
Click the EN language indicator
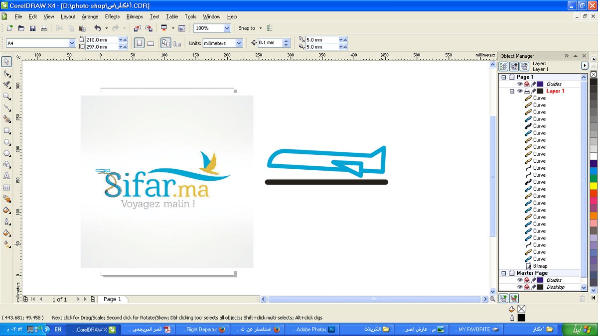58,330
